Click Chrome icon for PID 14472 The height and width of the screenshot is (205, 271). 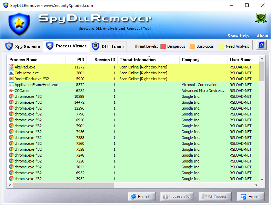click(x=11, y=102)
